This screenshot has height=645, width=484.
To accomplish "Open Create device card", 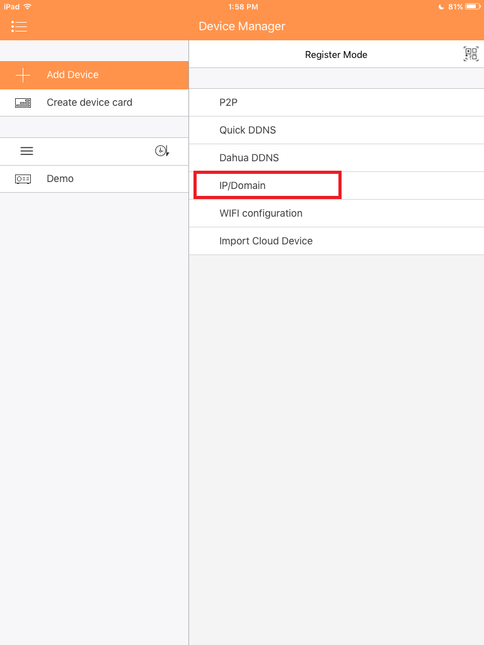I will click(89, 103).
